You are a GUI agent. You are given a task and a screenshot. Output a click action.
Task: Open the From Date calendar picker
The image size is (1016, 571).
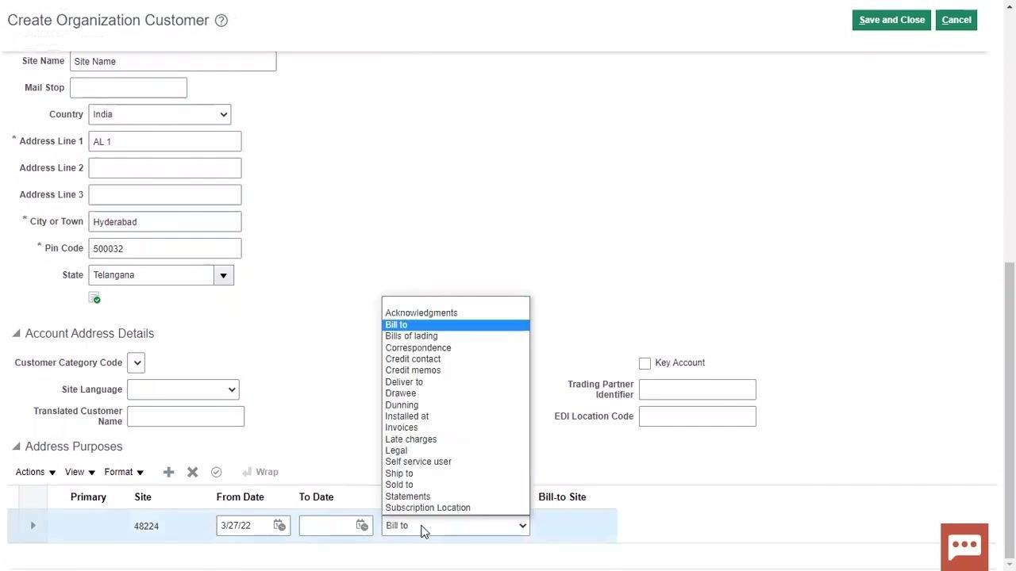click(x=279, y=525)
